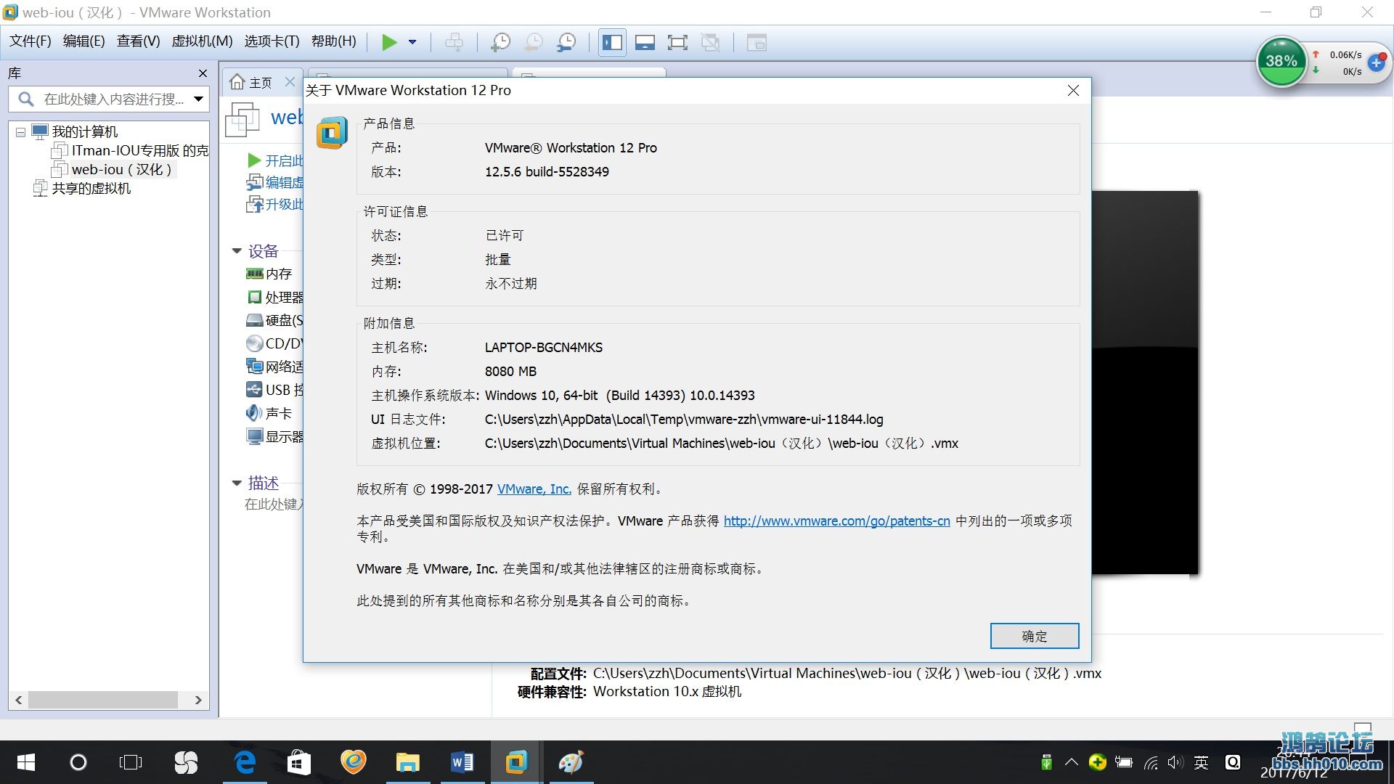Open Microsoft Edge from taskbar
Viewport: 1394px width, 784px height.
coord(245,762)
